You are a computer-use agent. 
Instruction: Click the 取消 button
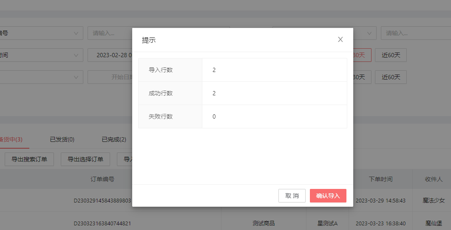(292, 196)
